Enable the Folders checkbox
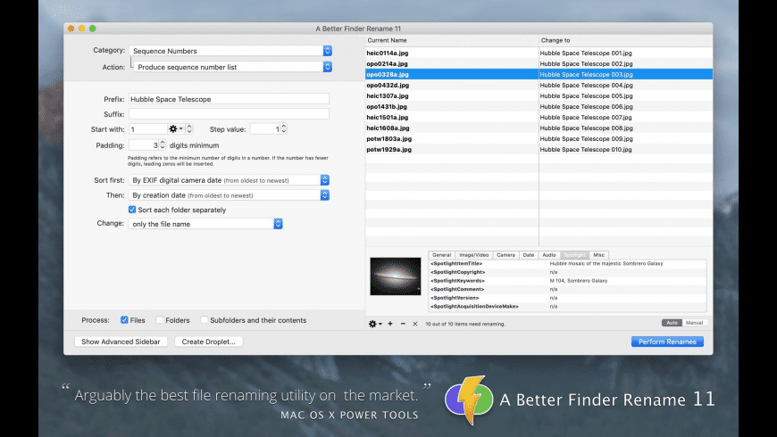Viewport: 777px width, 437px height. pyautogui.click(x=160, y=320)
